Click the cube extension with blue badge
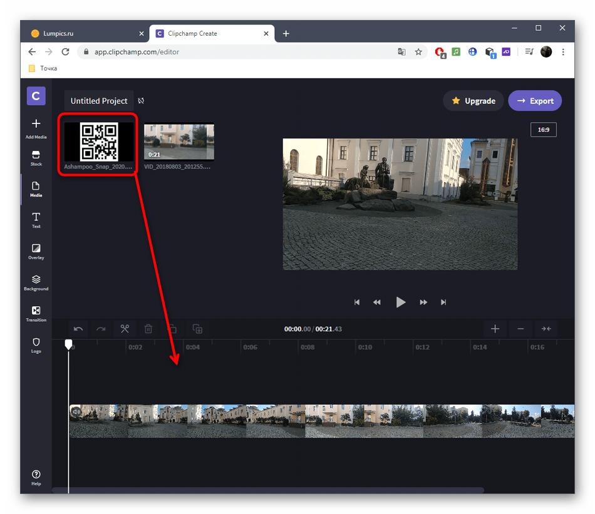This screenshot has width=595, height=514. pos(490,53)
